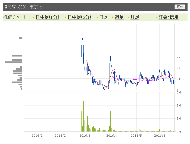190x144 pixels.
Task: Click the 2016/2 date axis label
Action: [60, 136]
